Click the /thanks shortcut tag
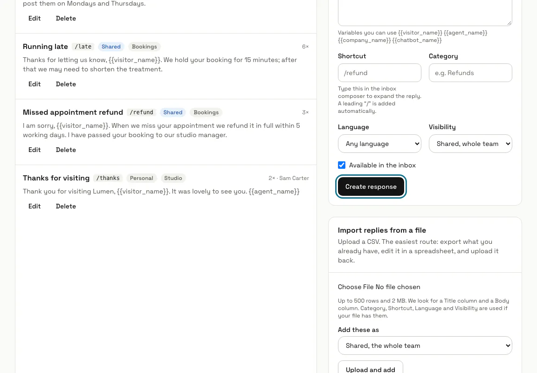 (x=108, y=178)
